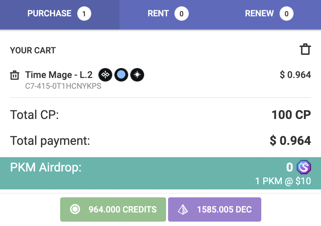Screen dimensions: 321x226
Task: Click the white star element icon
Action: pos(137,75)
